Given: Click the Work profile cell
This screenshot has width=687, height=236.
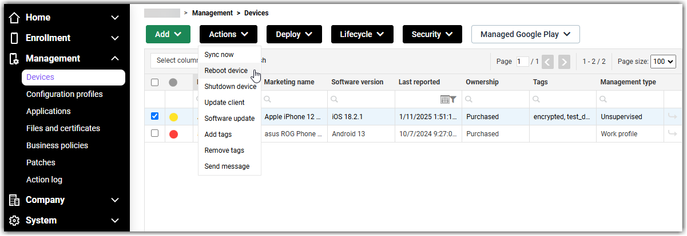Looking at the screenshot, I should click(630, 134).
